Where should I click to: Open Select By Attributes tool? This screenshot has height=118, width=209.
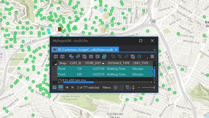pos(71,57)
